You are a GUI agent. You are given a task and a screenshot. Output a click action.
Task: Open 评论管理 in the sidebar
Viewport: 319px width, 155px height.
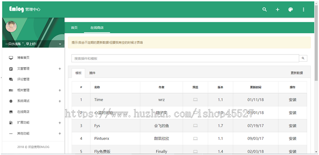23,79
